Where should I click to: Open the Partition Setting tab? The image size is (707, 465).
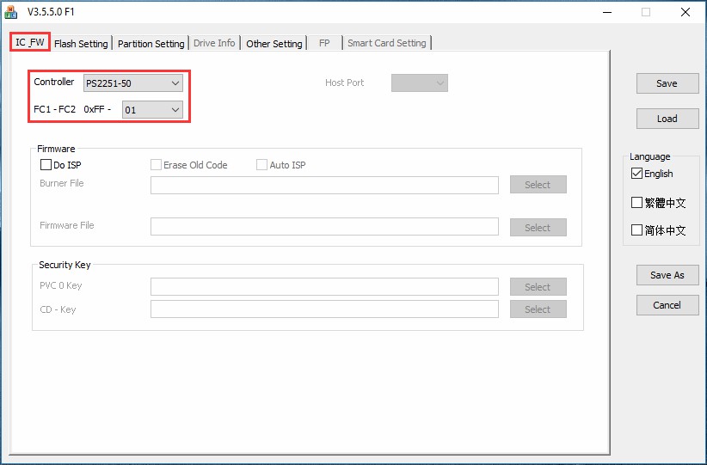point(151,44)
